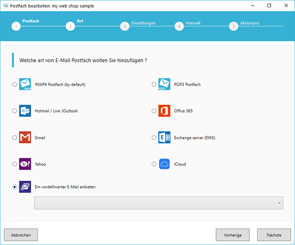Click the Gmail logo icon
The width and height of the screenshot is (295, 245).
25,137
